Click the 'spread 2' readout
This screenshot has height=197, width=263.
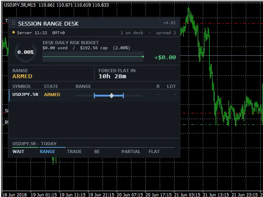(166, 33)
